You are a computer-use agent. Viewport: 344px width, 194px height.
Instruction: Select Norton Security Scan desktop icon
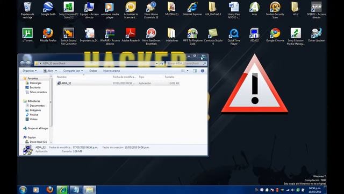click(275, 10)
